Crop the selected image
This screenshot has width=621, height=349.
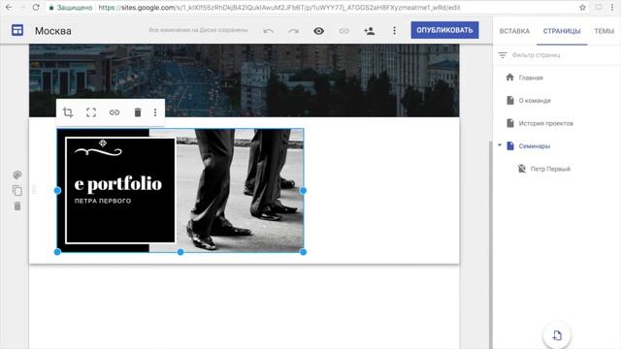68,112
